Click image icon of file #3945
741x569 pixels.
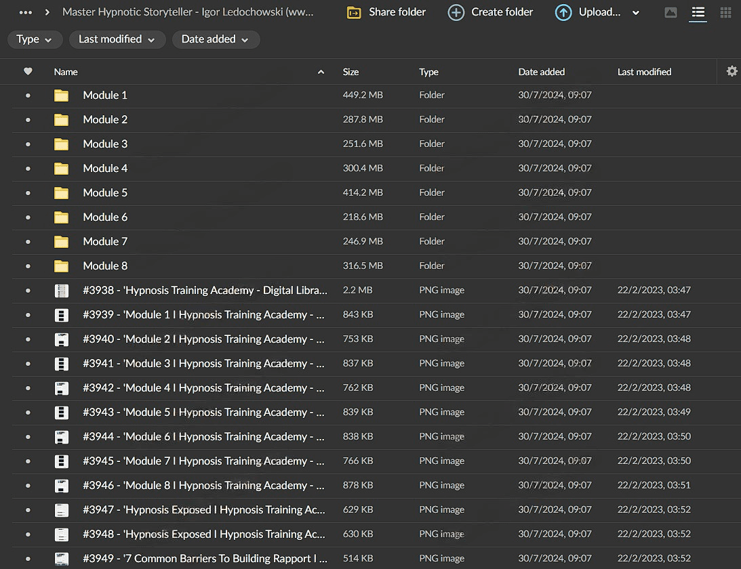point(62,461)
